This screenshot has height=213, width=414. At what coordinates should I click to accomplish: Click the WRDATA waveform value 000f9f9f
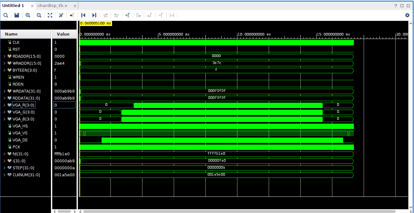tap(216, 91)
